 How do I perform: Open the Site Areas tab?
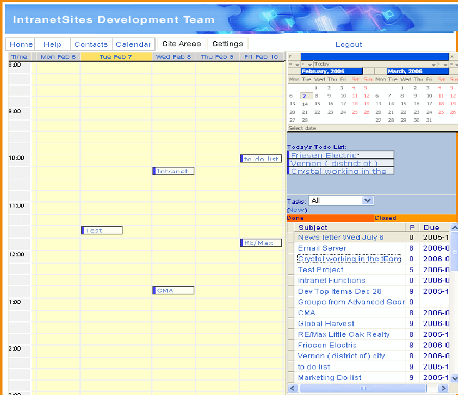(x=182, y=44)
